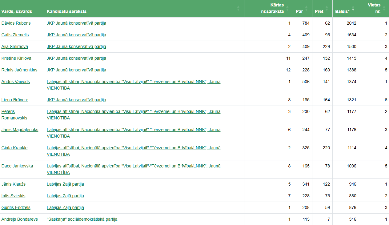Open Reinis Jačmenkins candidate page

click(x=19, y=70)
